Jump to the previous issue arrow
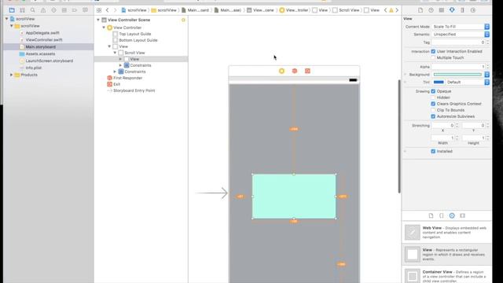This screenshot has width=503, height=283. [386, 10]
